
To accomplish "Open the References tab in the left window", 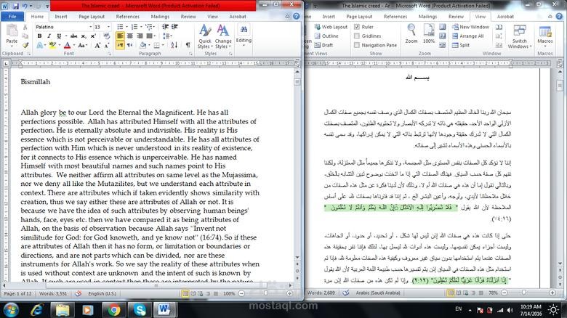I will click(128, 16).
